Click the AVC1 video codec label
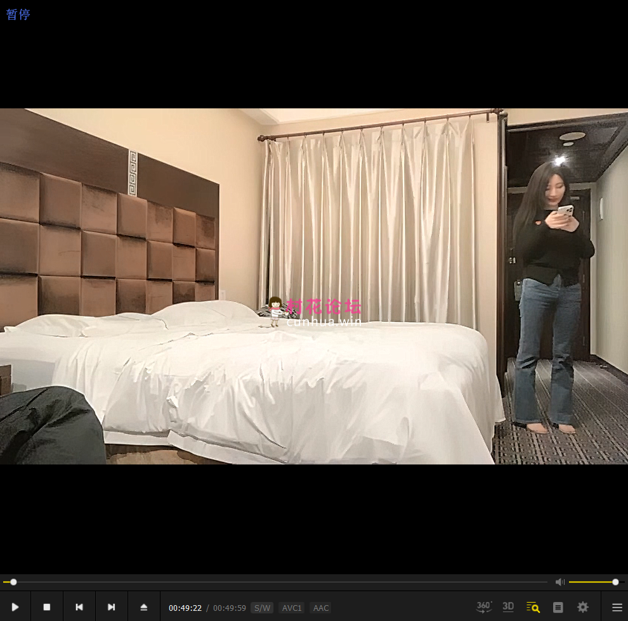 point(292,608)
